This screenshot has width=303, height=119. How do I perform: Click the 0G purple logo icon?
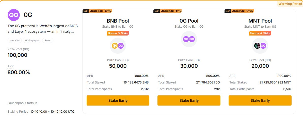click(14, 15)
